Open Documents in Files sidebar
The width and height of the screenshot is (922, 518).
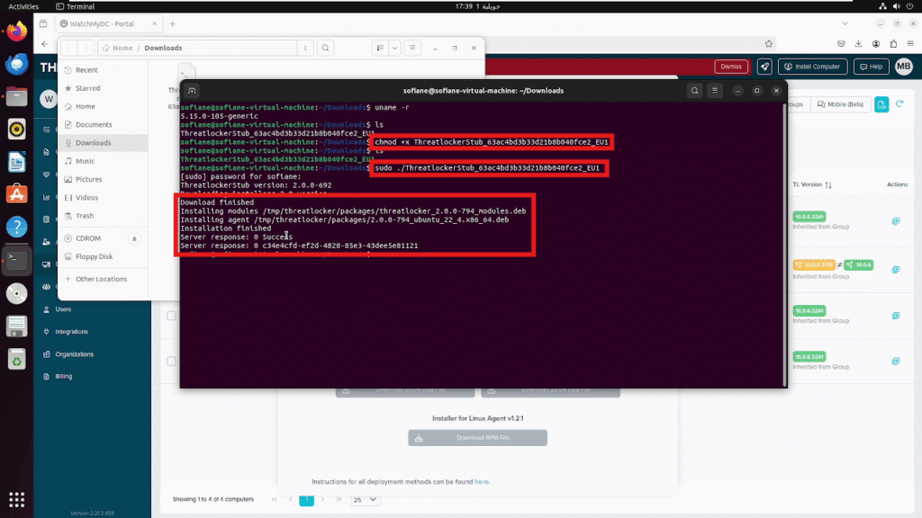pos(103,124)
